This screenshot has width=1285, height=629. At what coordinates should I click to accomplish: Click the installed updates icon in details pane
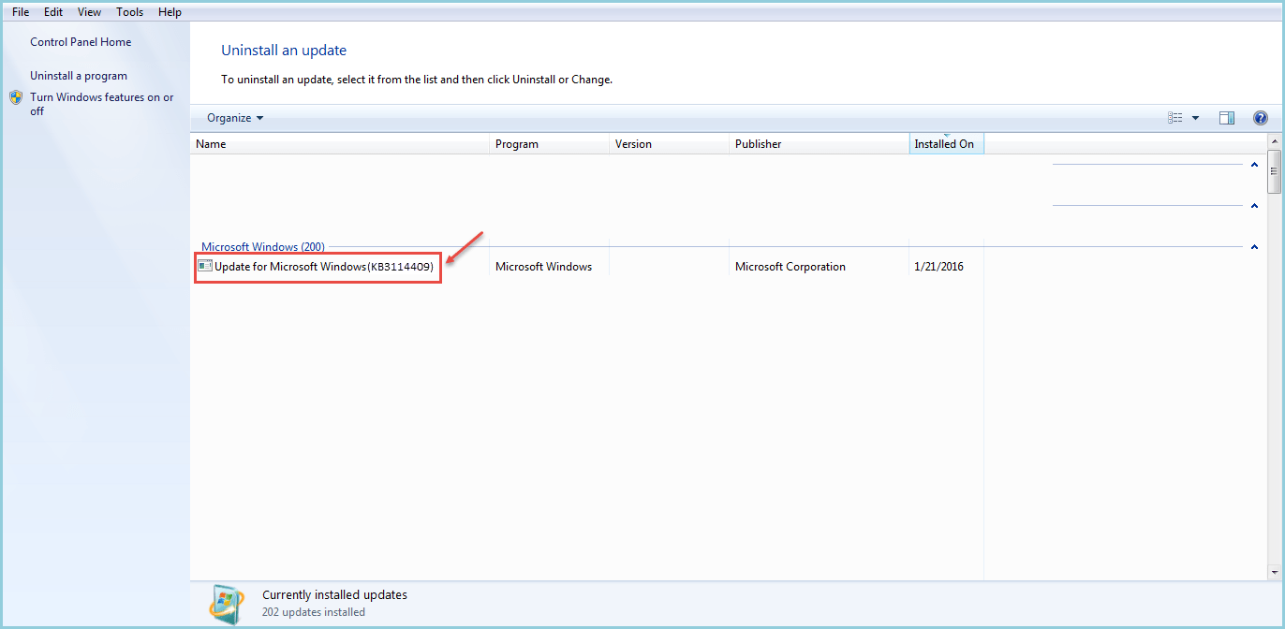[x=227, y=604]
